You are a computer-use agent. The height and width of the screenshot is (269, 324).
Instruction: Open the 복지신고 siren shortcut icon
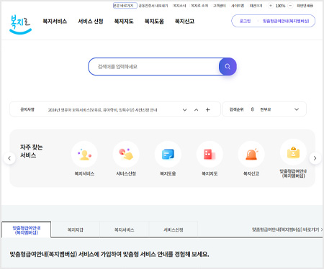pos(251,154)
